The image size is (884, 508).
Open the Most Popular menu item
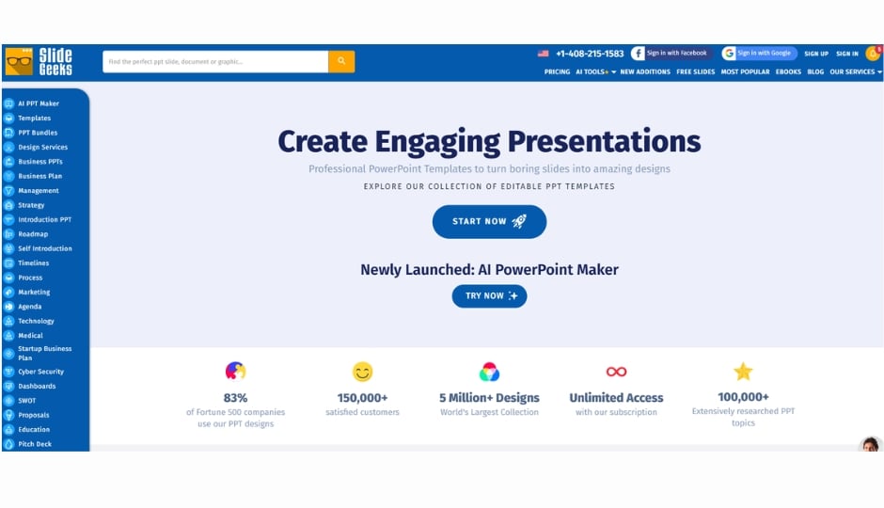tap(745, 72)
